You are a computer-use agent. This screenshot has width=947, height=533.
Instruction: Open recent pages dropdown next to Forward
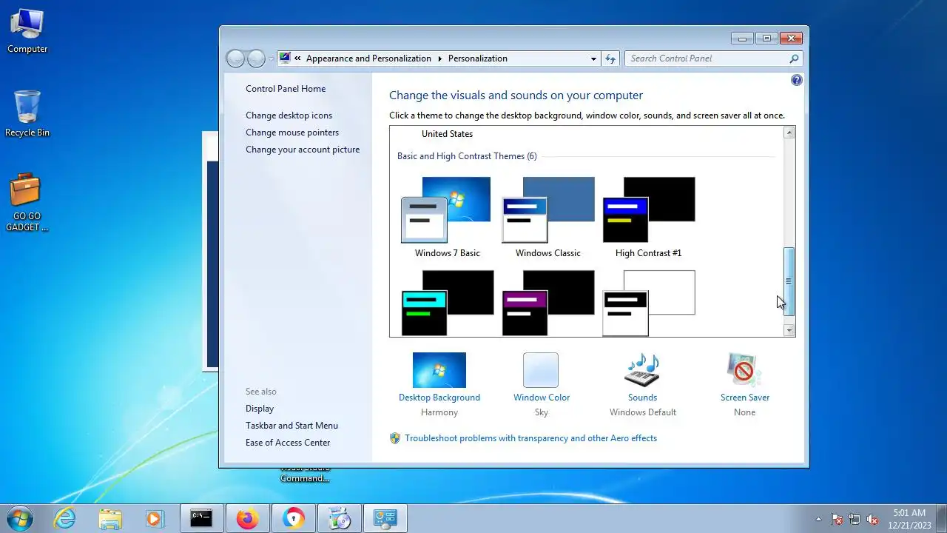(x=272, y=58)
